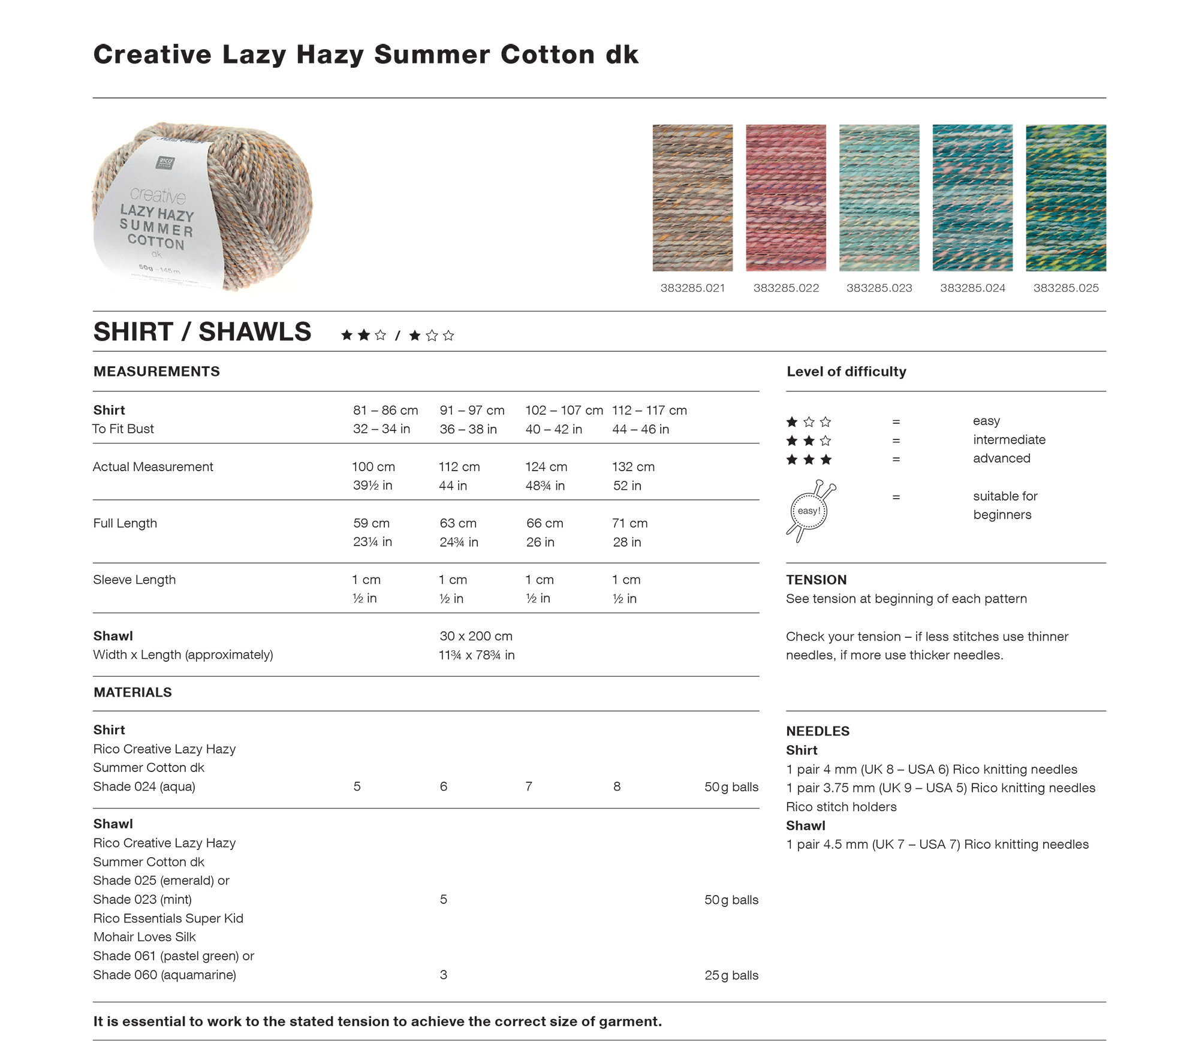
Task: Click the '50g - 145m' text
Action: [x=159, y=268]
